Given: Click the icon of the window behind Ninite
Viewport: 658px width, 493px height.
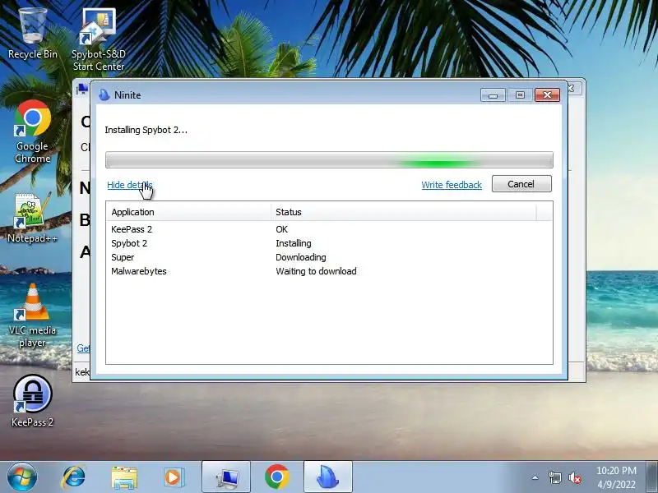Looking at the screenshot, I should (82, 89).
